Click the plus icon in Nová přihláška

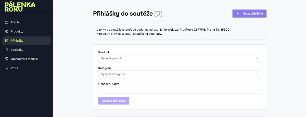point(238,14)
